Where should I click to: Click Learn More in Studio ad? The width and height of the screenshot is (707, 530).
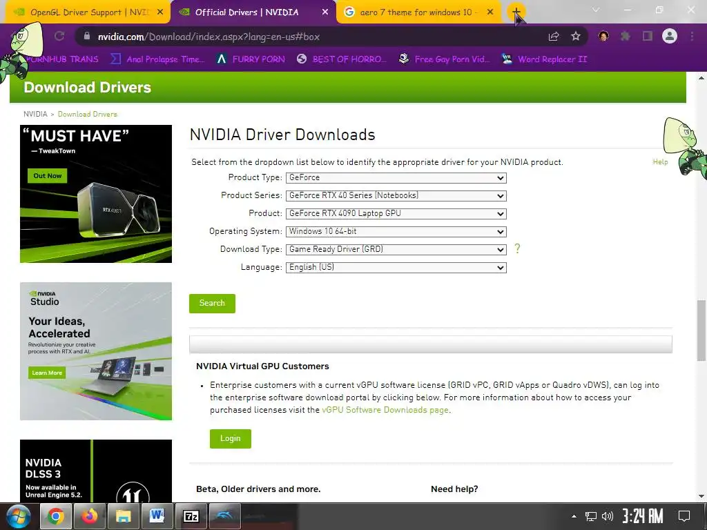(x=47, y=373)
